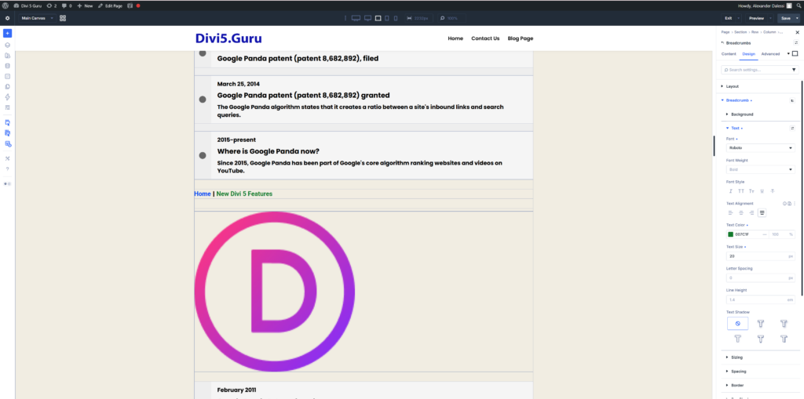804x399 pixels.
Task: Open the Font dropdown showing Roboto
Action: [760, 147]
